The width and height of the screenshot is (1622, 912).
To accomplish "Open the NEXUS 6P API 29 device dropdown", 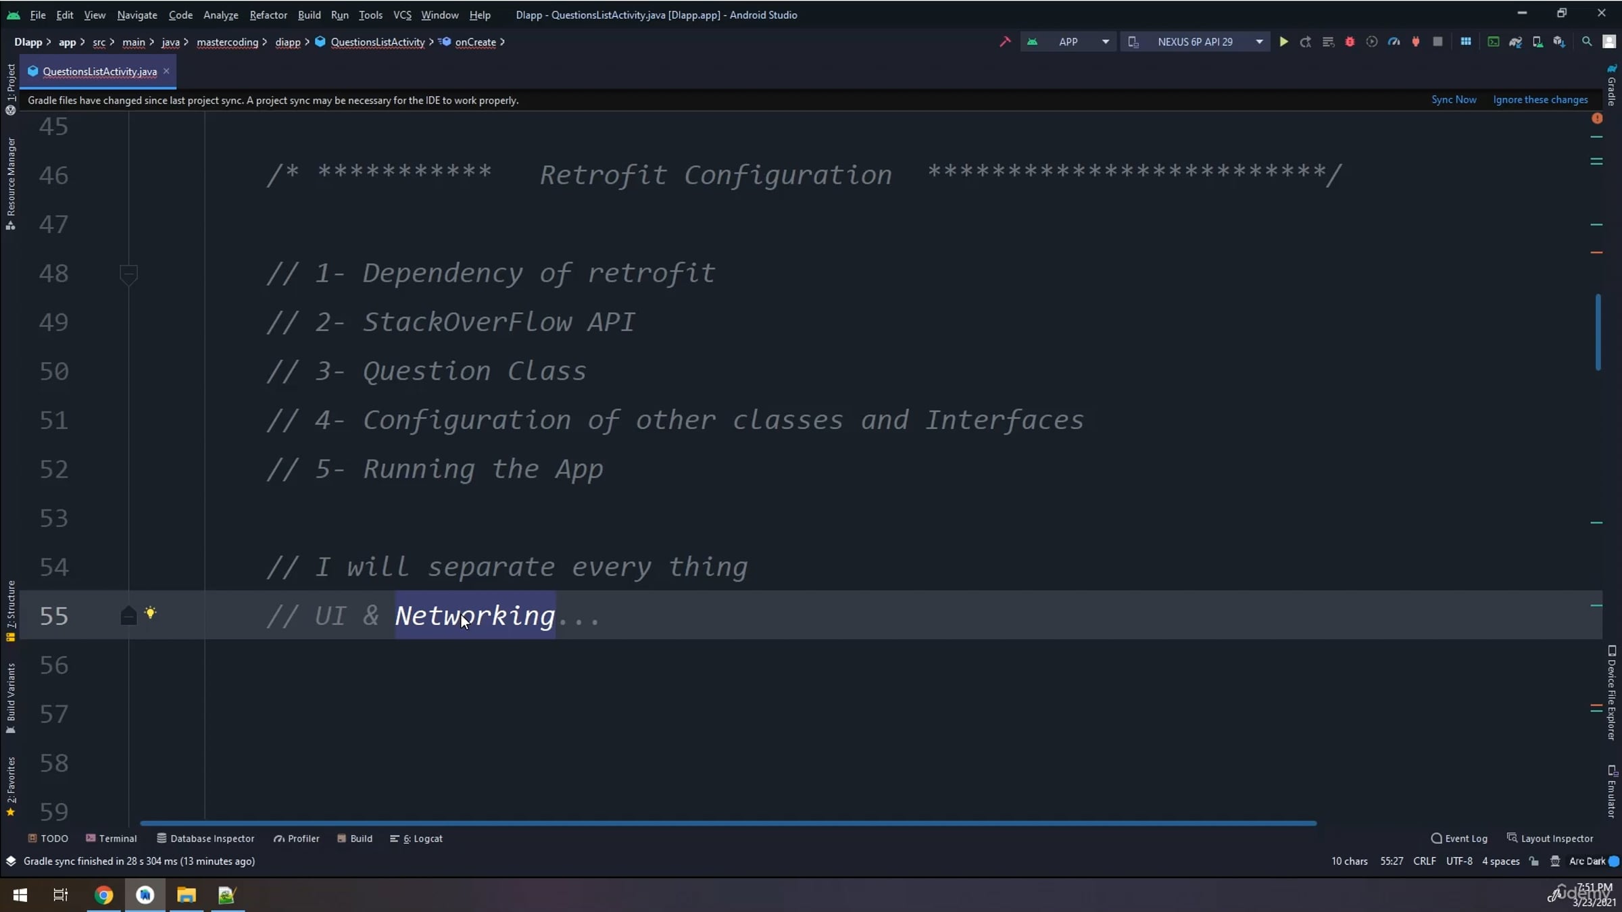I will (x=1196, y=42).
